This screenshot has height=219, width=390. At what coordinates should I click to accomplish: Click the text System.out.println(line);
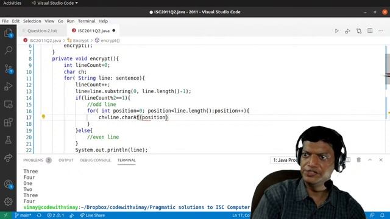click(x=112, y=150)
